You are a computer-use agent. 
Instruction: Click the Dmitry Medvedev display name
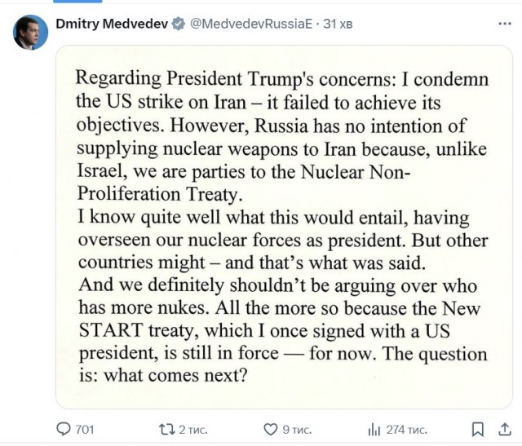pos(111,24)
